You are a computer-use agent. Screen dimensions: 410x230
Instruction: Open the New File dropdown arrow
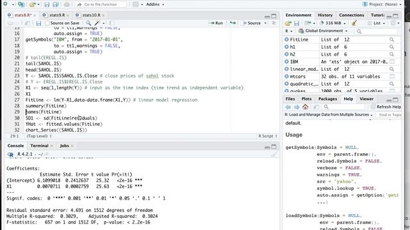(x=13, y=4)
